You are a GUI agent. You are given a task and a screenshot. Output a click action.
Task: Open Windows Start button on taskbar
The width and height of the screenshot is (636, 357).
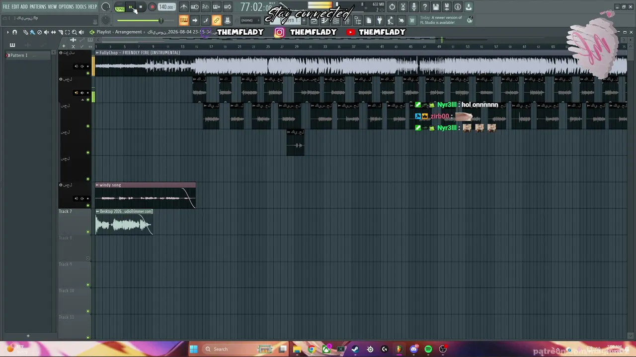click(193, 349)
